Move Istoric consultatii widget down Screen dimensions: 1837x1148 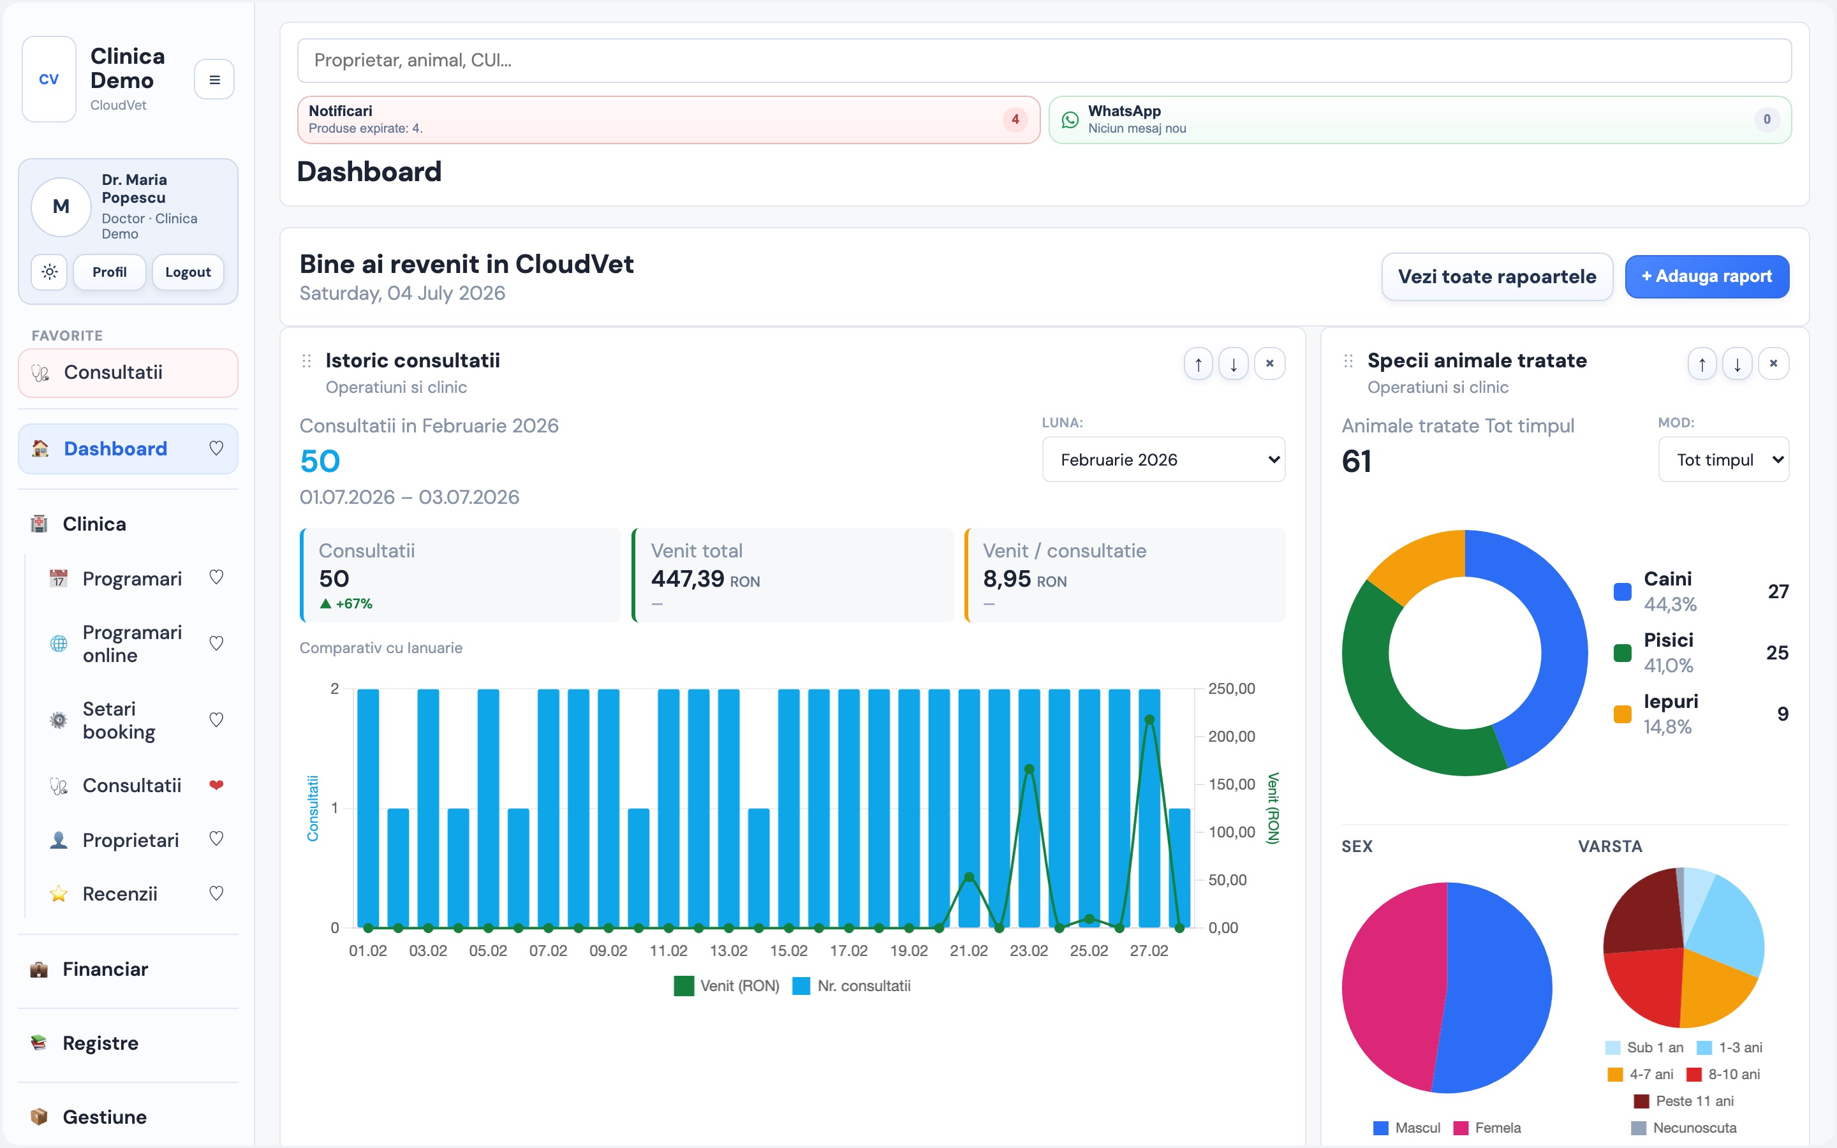coord(1234,364)
